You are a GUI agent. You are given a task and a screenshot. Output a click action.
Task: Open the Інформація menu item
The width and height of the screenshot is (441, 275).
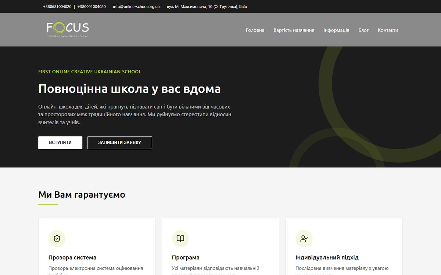[x=336, y=30]
